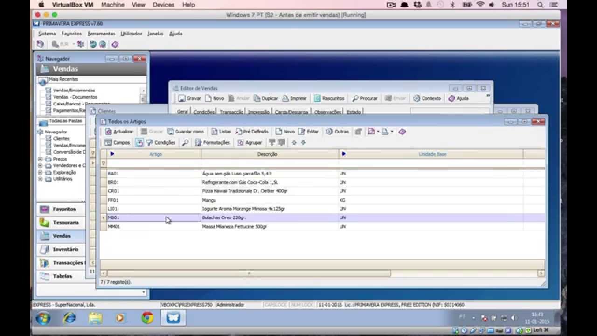Open the Utilizador menu
597x336 pixels.
coord(132,34)
